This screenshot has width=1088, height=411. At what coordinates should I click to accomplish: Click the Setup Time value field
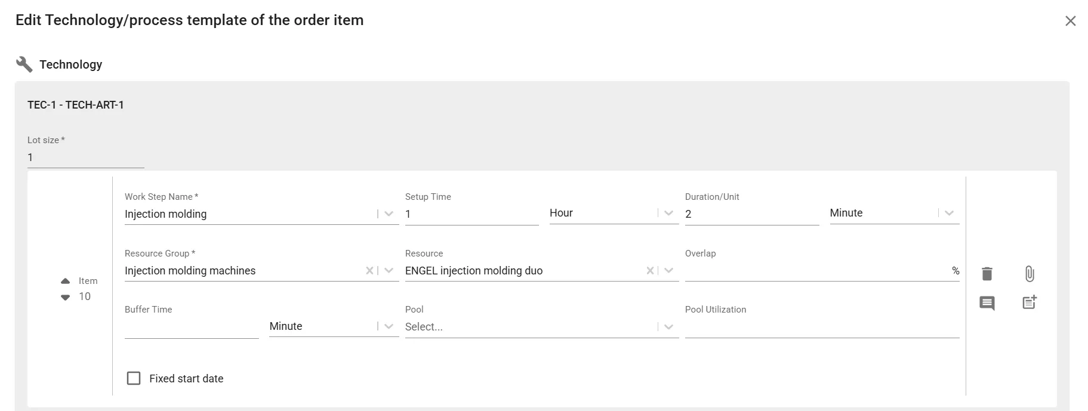click(x=471, y=214)
